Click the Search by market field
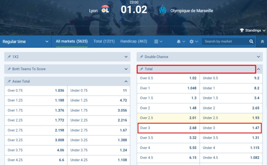The image size is (267, 165). tap(224, 41)
